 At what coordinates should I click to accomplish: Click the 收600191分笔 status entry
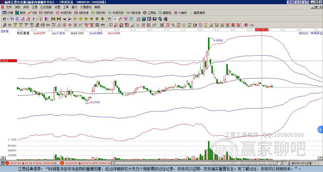[302, 163]
